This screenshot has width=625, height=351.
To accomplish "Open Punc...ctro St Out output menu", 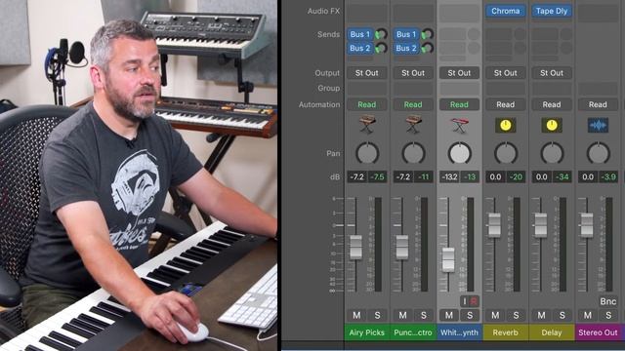I will coord(413,73).
